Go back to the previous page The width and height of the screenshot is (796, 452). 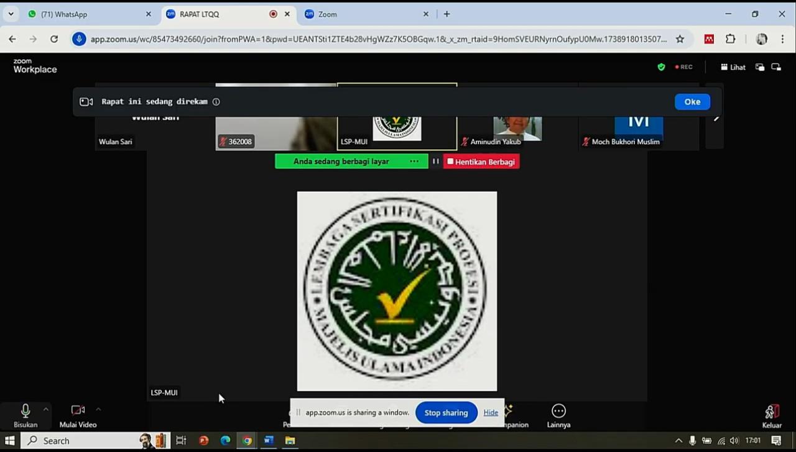pos(12,39)
